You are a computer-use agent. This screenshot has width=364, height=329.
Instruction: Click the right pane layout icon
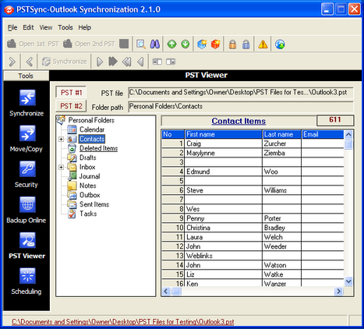click(171, 62)
